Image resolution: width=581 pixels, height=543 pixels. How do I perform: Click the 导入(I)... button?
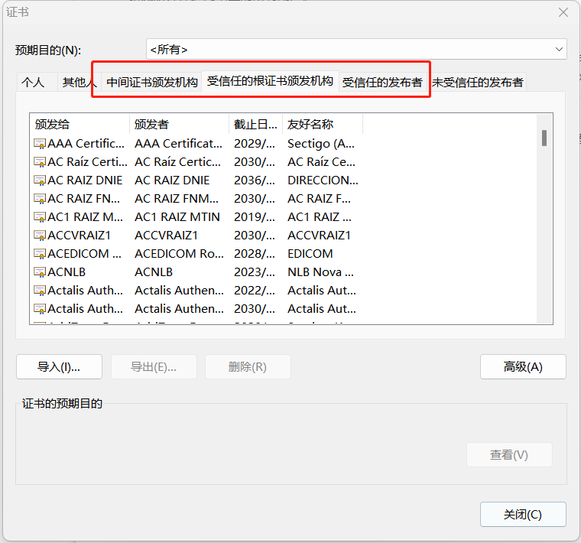(59, 367)
